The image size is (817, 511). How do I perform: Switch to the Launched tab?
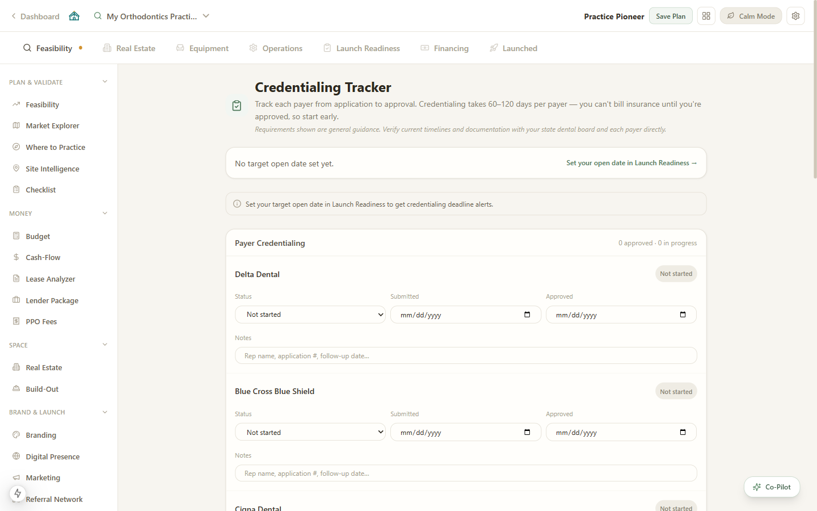[x=513, y=48]
